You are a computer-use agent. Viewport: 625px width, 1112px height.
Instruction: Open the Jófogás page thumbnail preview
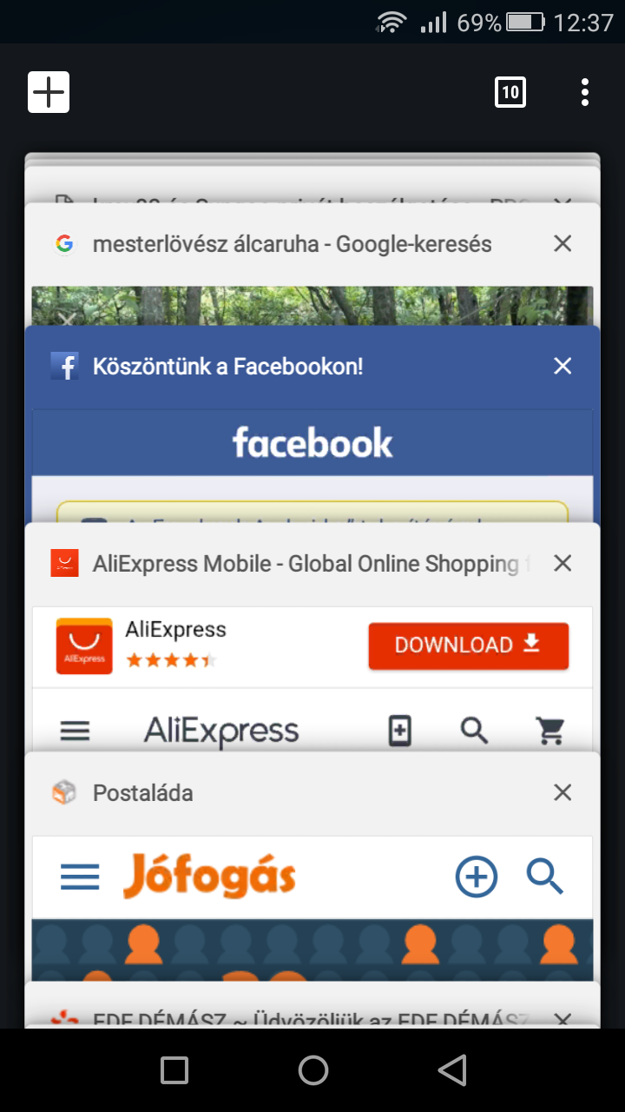point(312,909)
